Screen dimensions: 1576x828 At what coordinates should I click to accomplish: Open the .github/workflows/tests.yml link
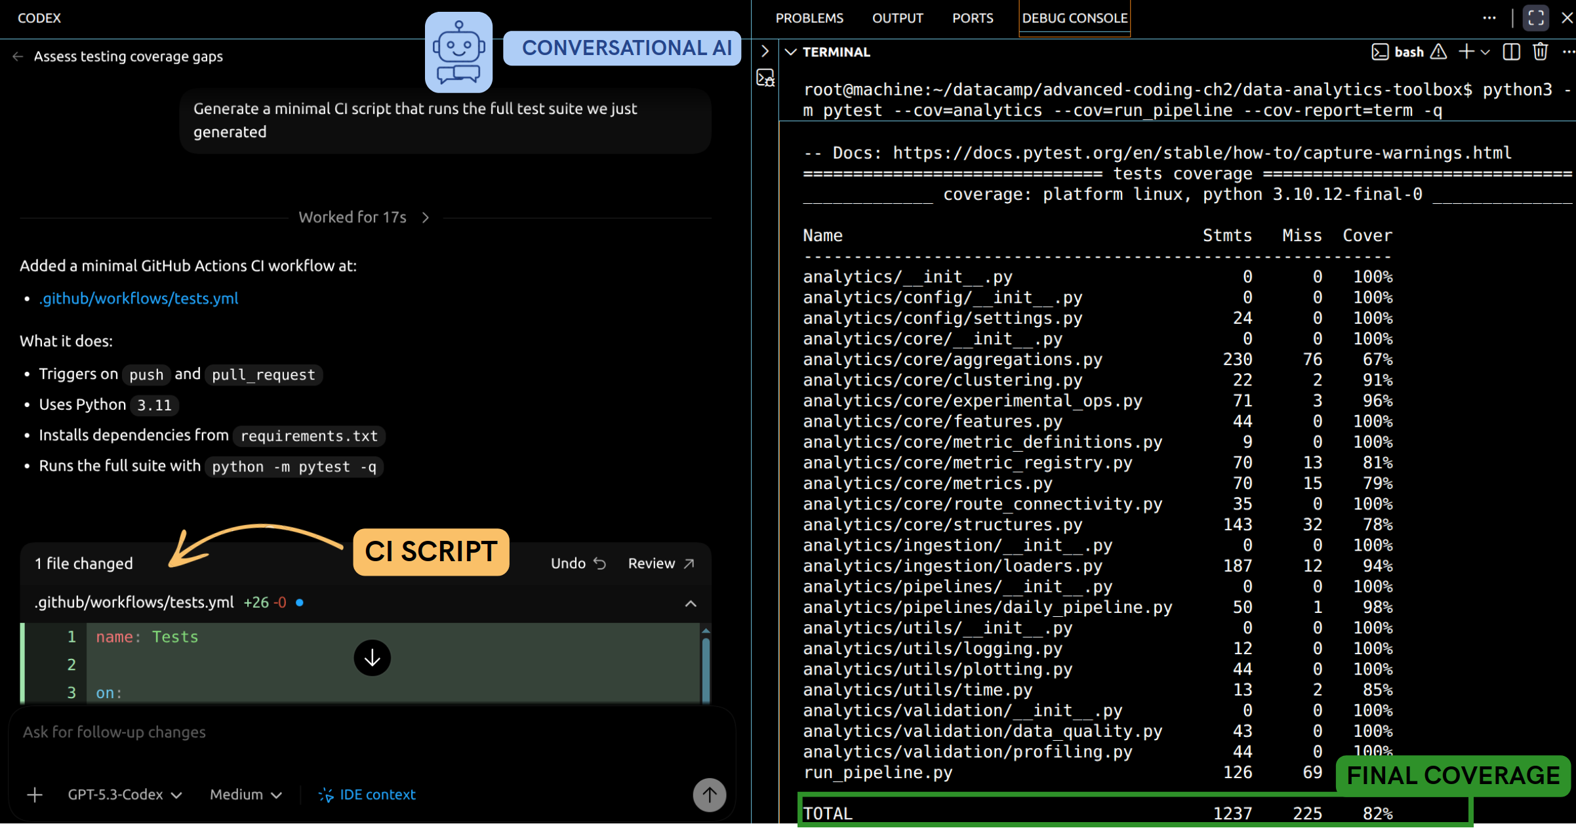pos(138,299)
